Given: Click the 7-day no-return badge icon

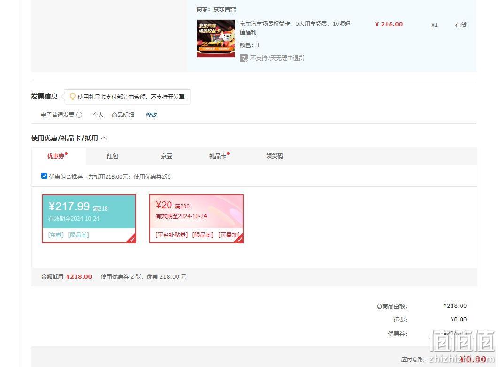Looking at the screenshot, I should [244, 58].
